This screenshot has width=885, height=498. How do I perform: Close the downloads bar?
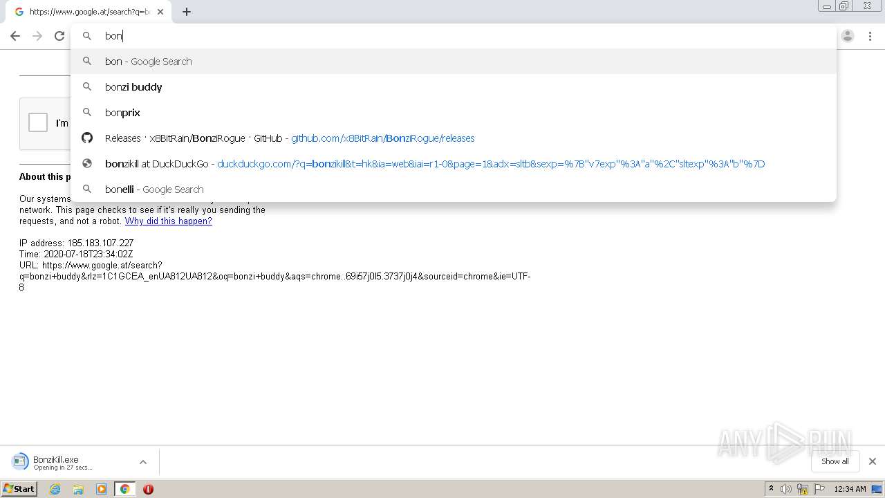point(873,461)
